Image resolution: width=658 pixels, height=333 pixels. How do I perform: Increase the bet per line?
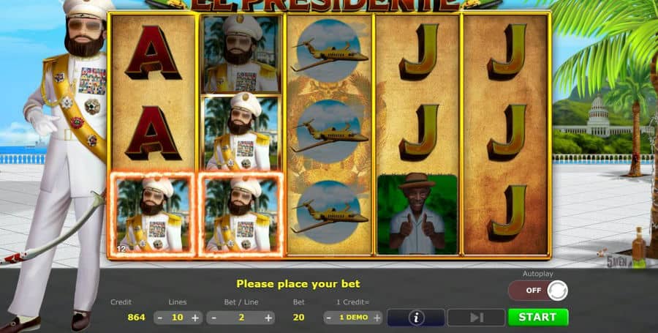268,318
